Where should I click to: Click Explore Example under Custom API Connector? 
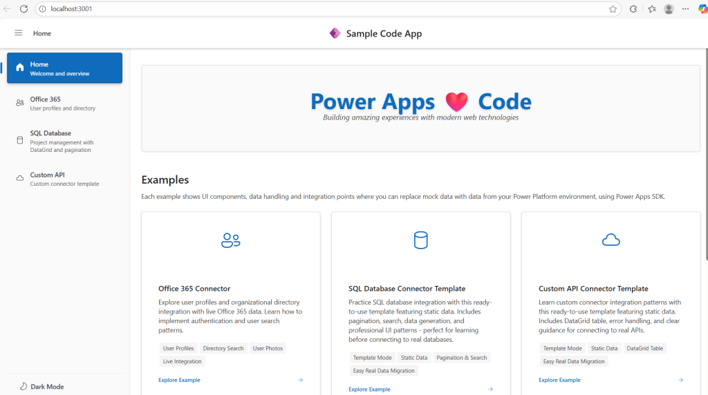point(559,380)
